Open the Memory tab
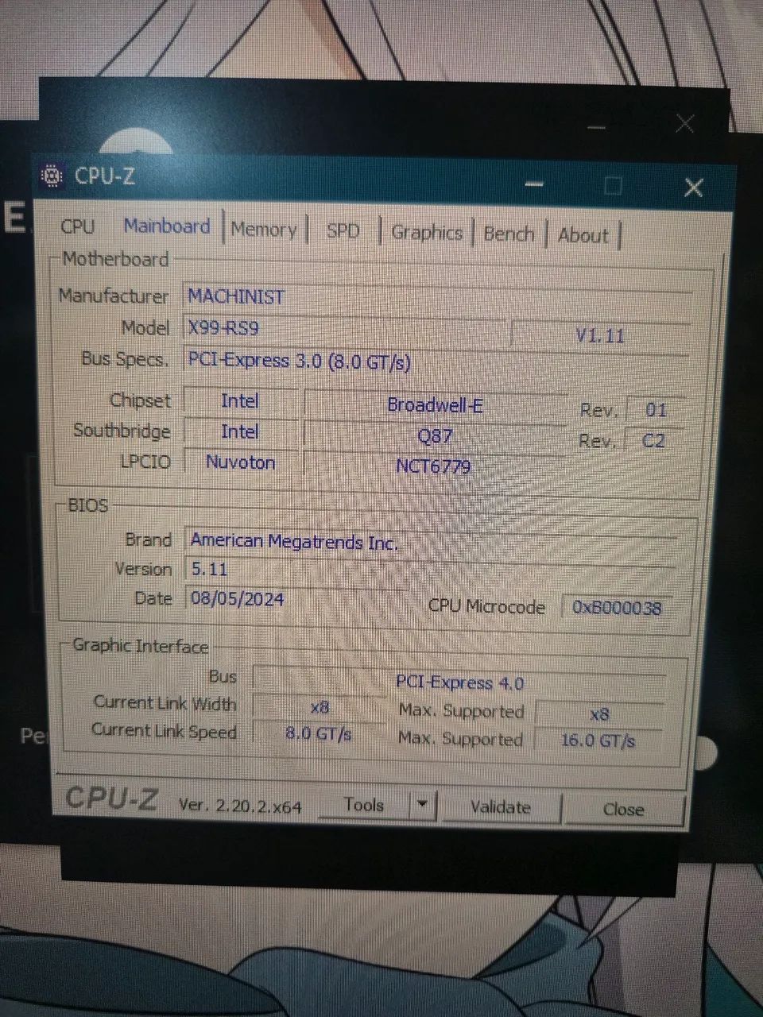 click(264, 230)
